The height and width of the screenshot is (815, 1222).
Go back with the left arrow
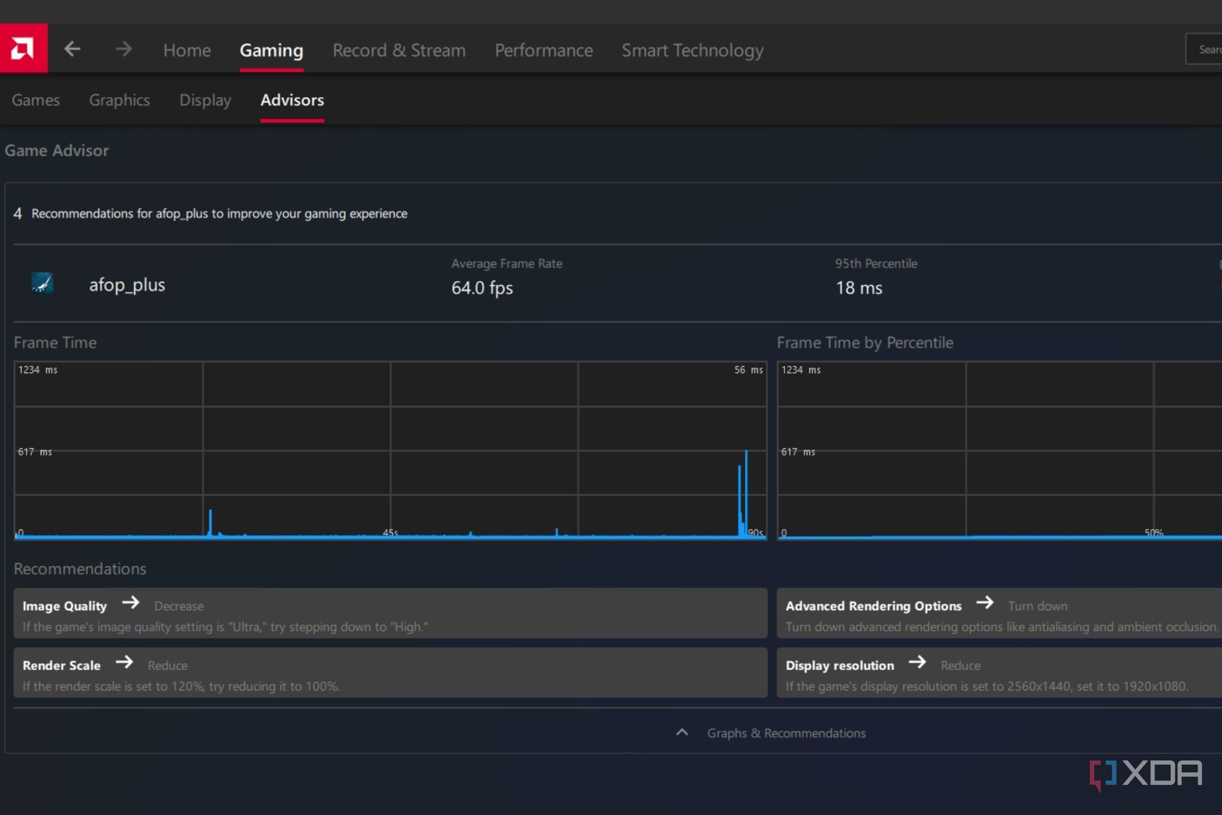pyautogui.click(x=72, y=49)
